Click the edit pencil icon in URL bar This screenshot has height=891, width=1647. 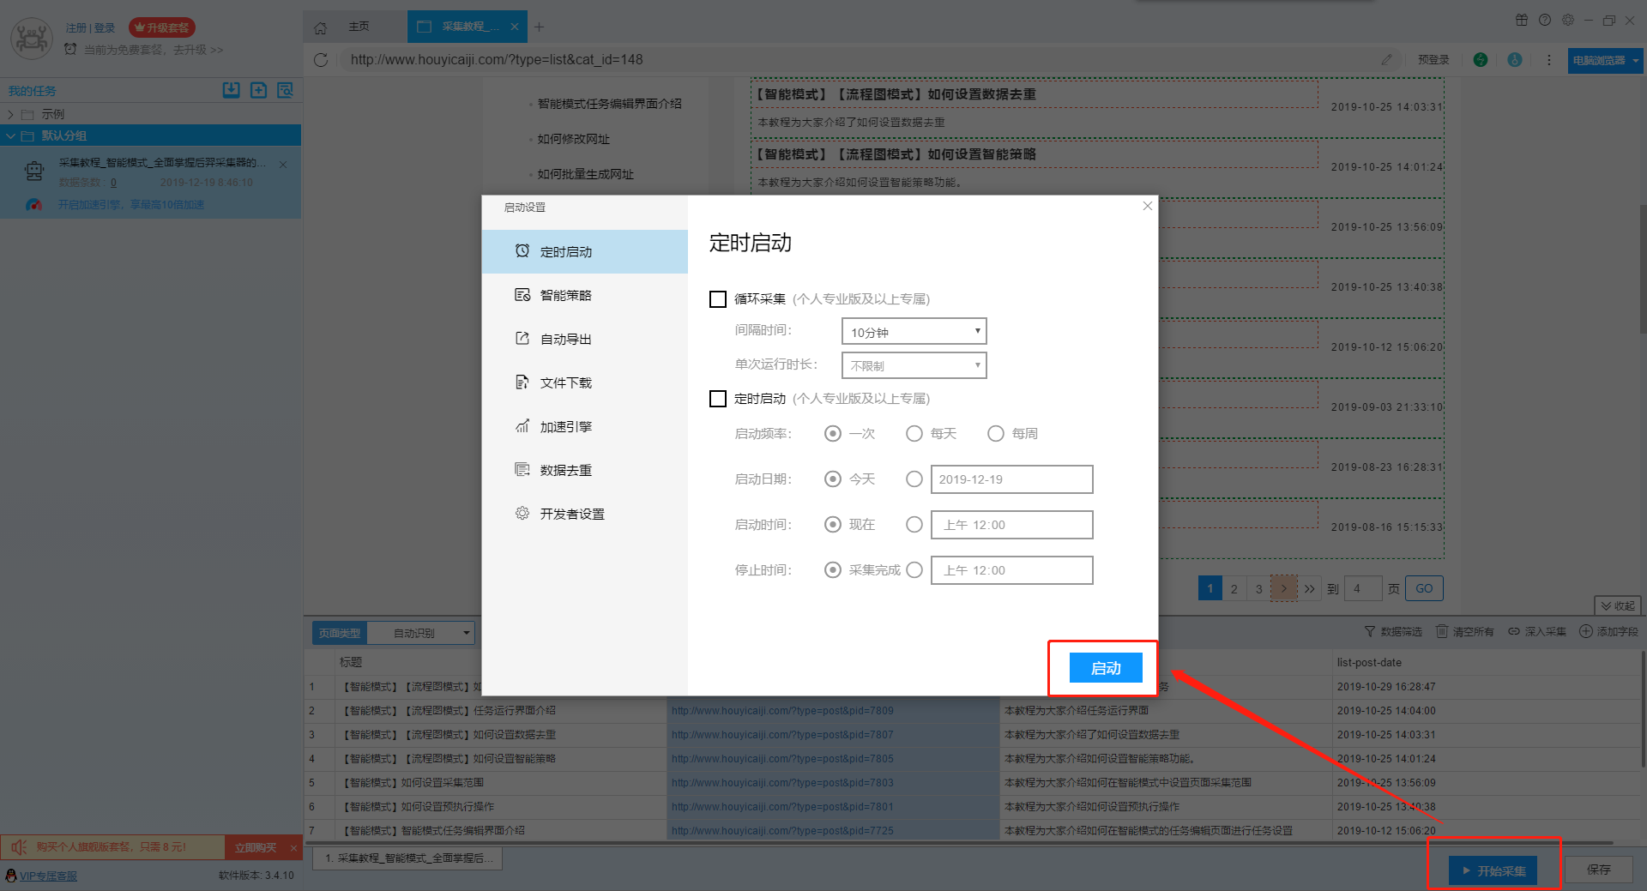(x=1386, y=59)
